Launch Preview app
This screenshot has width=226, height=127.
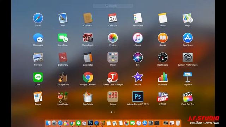tap(38, 58)
